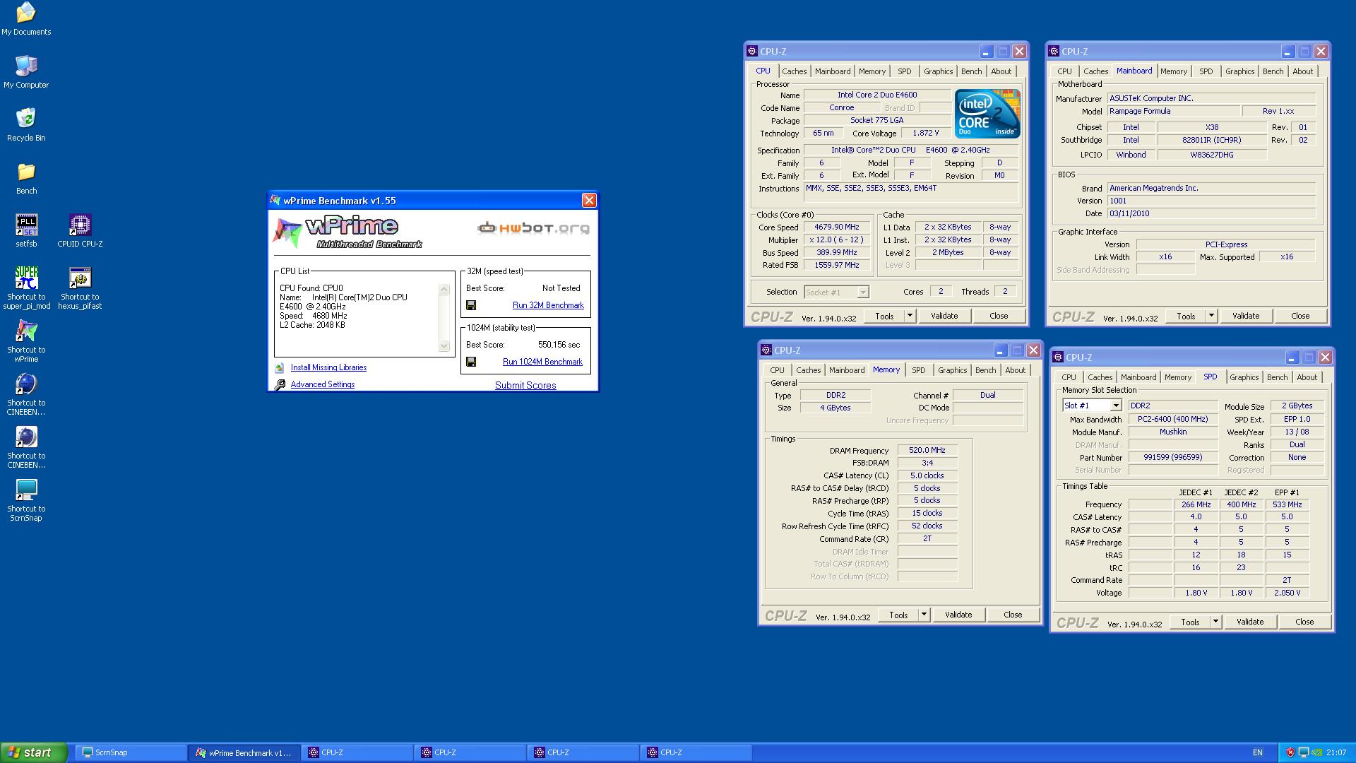
Task: Click the save icon for 32M score
Action: (x=471, y=305)
